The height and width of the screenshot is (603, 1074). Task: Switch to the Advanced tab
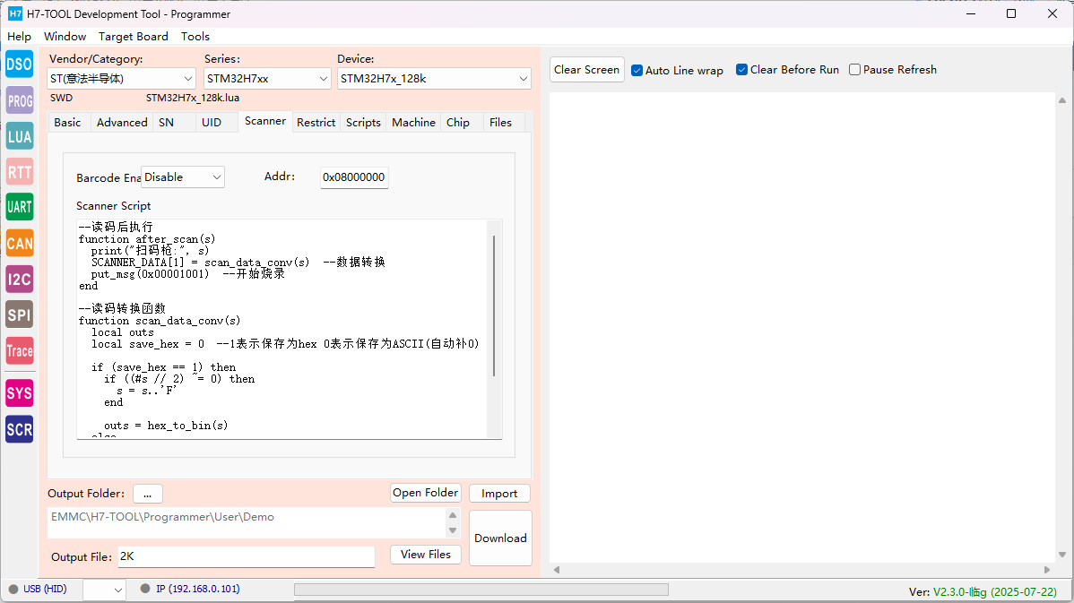coord(122,123)
